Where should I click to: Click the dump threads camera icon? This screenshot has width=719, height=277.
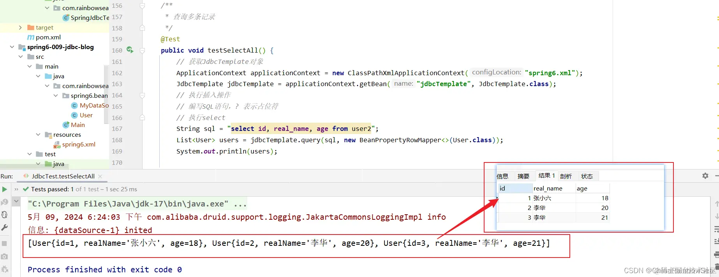(x=4, y=256)
